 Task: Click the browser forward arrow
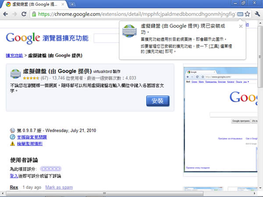[15, 14]
